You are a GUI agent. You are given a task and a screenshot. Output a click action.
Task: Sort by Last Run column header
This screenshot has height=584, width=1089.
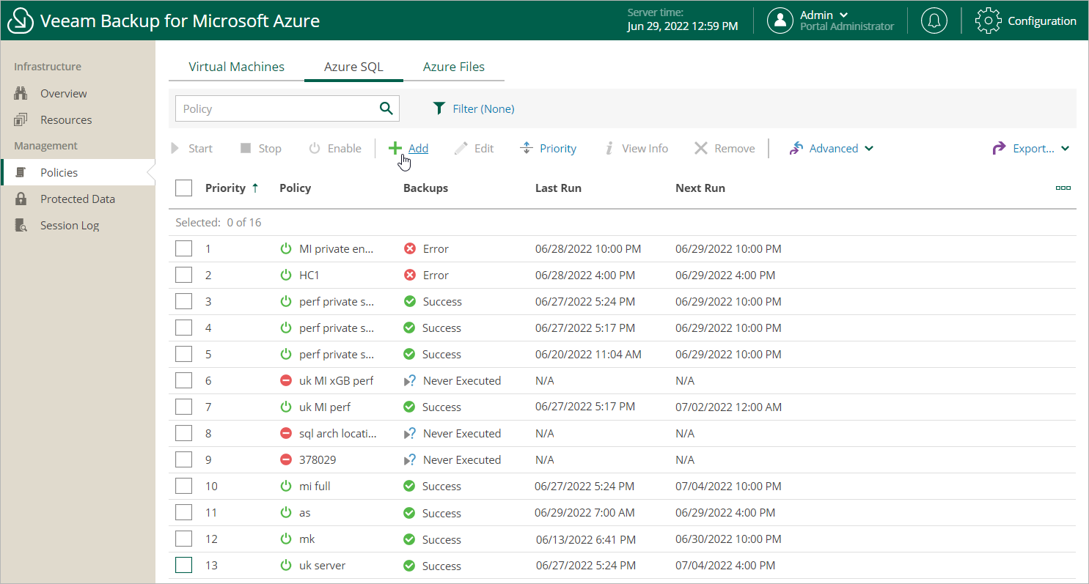(x=558, y=188)
